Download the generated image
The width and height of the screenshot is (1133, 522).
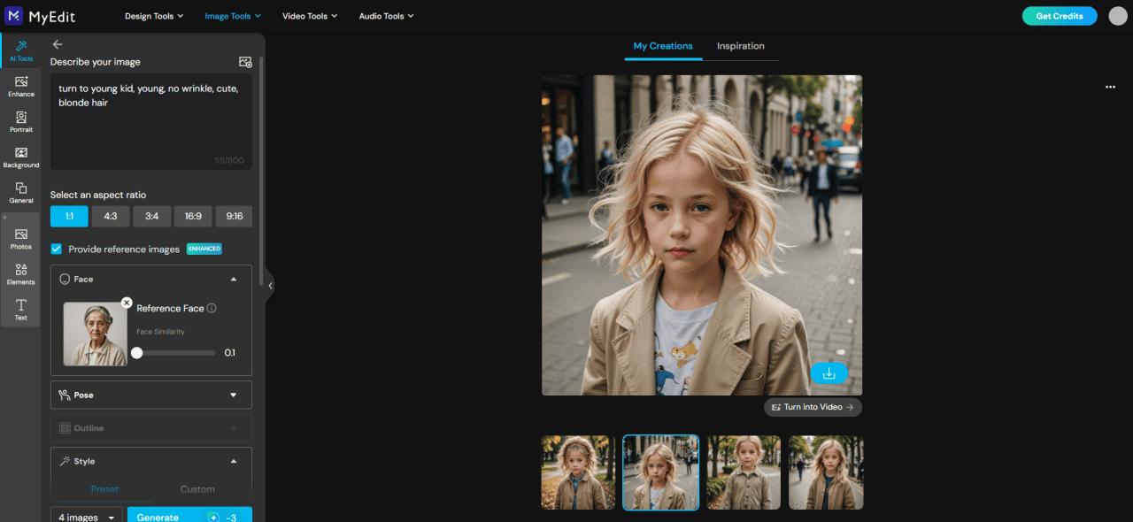tap(829, 373)
